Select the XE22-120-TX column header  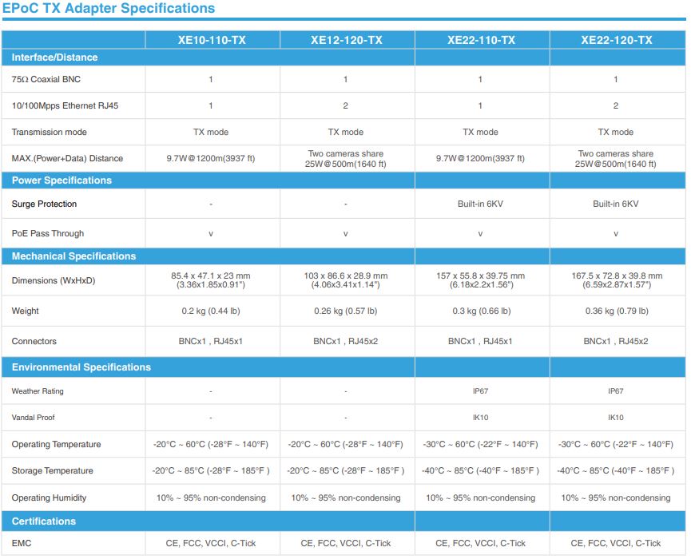617,40
